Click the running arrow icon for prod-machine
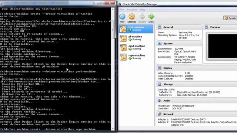 click(130, 49)
